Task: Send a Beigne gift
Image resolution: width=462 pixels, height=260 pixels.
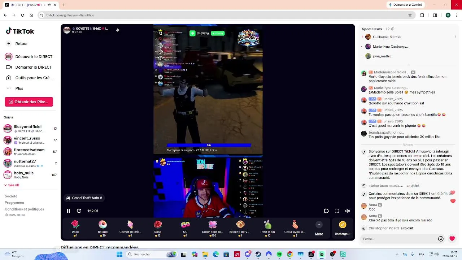Action: (x=103, y=229)
